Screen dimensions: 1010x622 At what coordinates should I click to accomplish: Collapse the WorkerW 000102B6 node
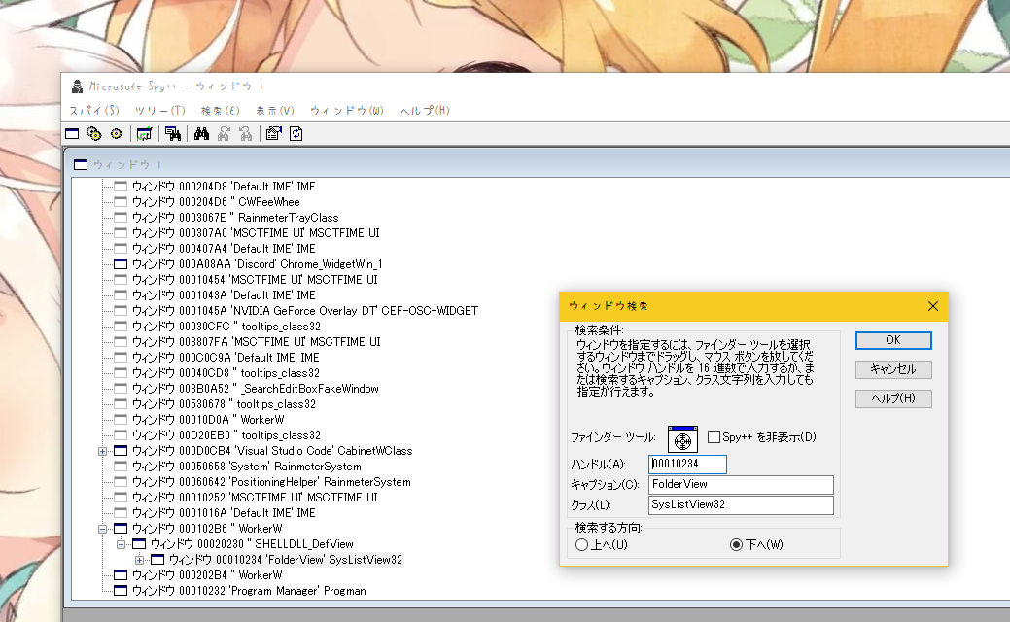point(102,529)
